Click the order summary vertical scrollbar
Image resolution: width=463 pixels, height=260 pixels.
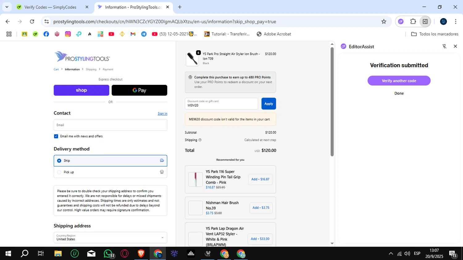point(332,102)
